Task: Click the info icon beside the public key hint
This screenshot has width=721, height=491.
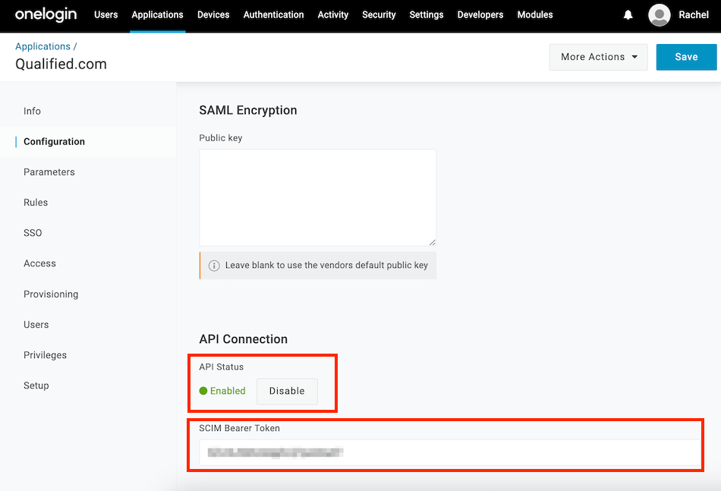Action: pos(214,266)
